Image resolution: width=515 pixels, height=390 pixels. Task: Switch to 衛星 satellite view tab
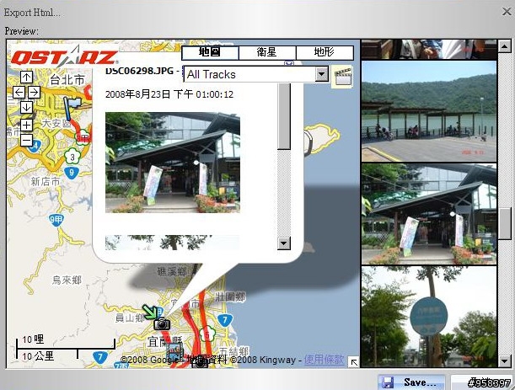(267, 52)
